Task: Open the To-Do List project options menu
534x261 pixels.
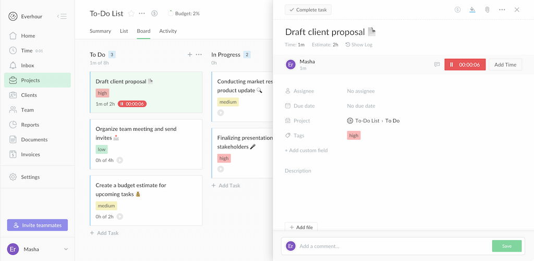Action: 142,14
